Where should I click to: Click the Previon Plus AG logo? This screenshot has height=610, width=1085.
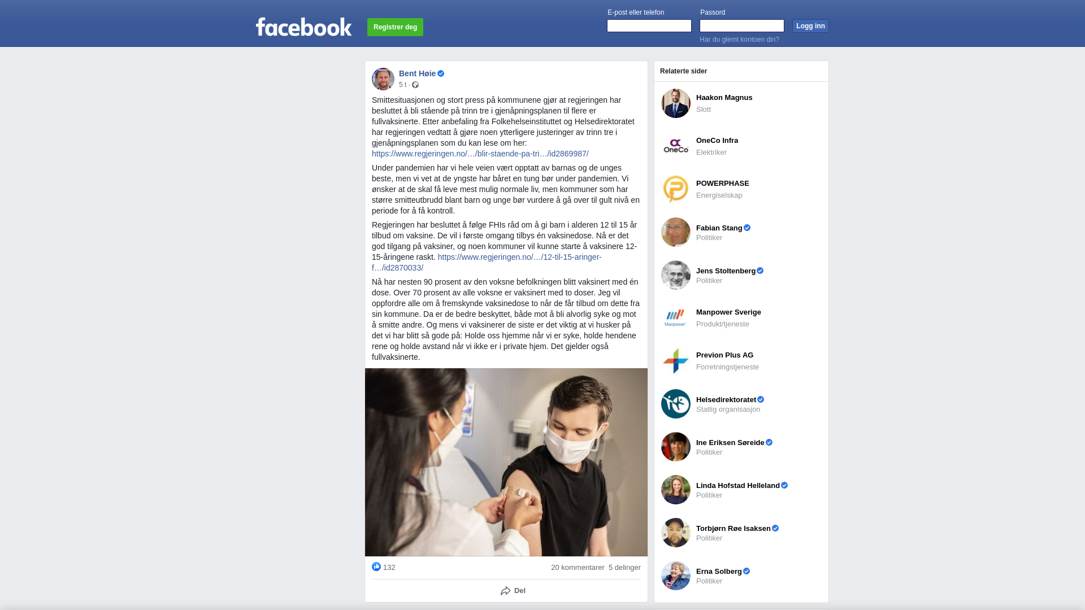(676, 361)
